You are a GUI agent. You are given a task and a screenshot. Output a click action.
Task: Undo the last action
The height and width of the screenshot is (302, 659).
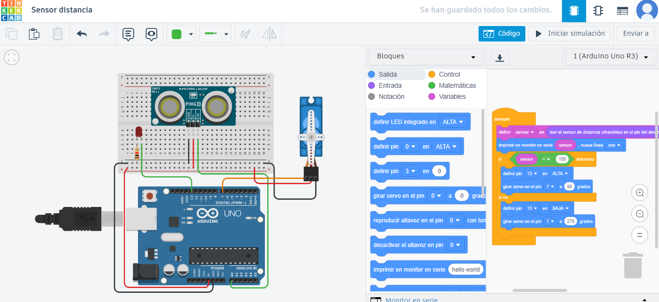pos(82,34)
